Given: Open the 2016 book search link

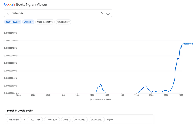Looking at the screenshot, I should click(x=65, y=120).
